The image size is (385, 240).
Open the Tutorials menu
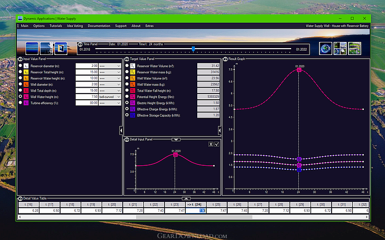(56, 26)
